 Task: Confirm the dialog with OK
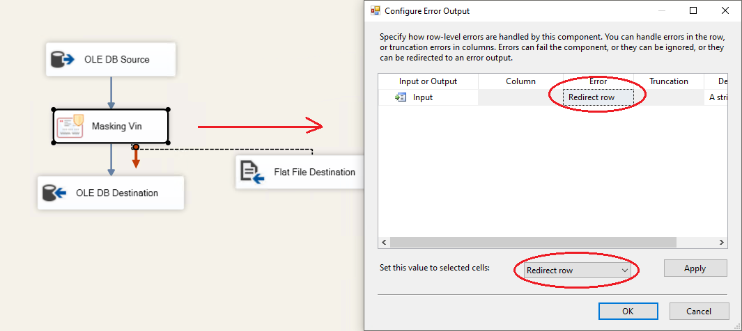[628, 311]
